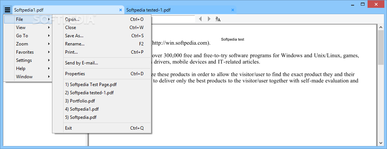
Task: Expand the File submenu
Action: coord(28,19)
